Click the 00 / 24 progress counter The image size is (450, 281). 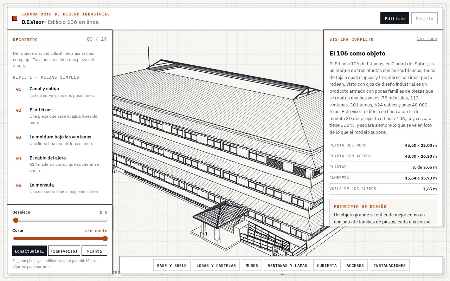click(97, 39)
